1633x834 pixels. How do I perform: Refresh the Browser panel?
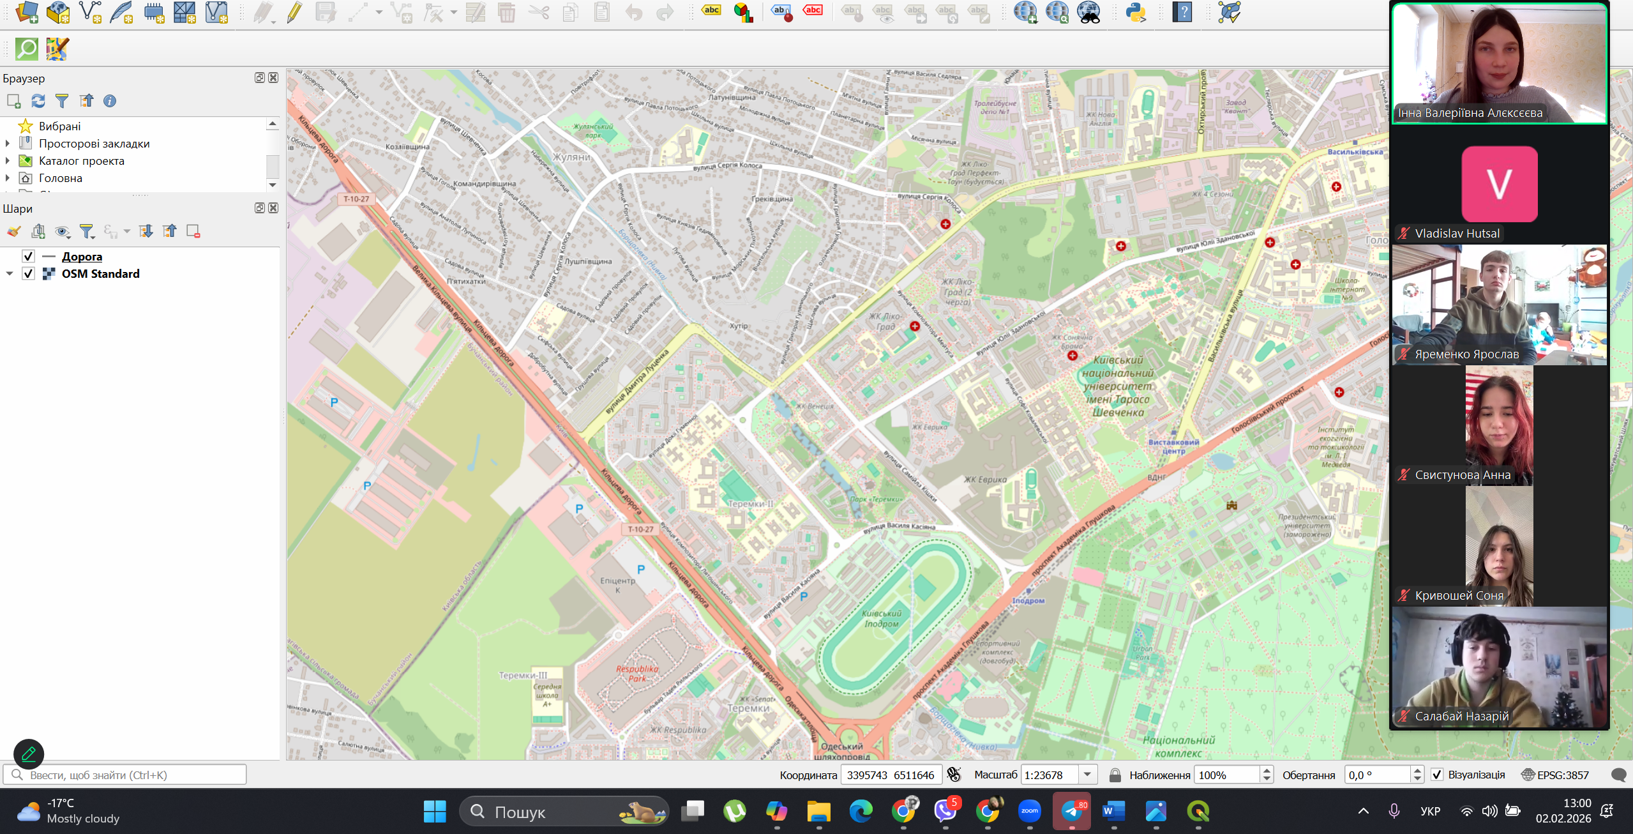38,101
